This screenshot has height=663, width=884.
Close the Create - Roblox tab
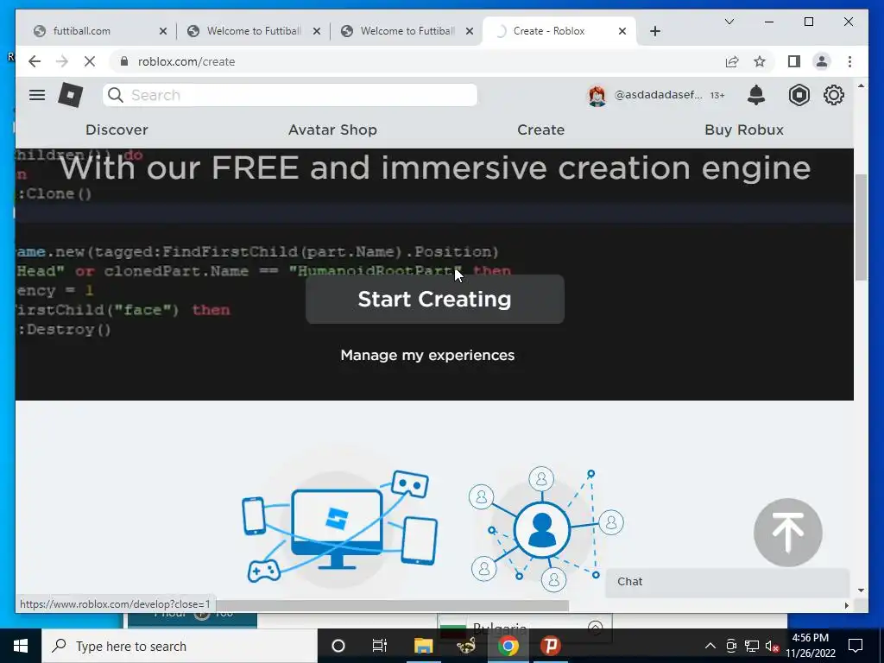pos(622,32)
